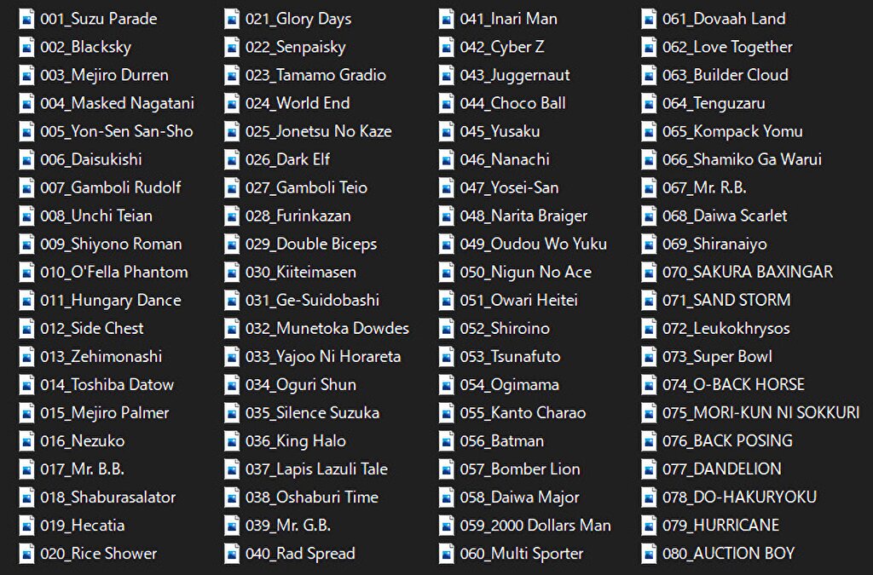Select the icon beside 038_Oshaburi Time
873x575 pixels.
[232, 498]
